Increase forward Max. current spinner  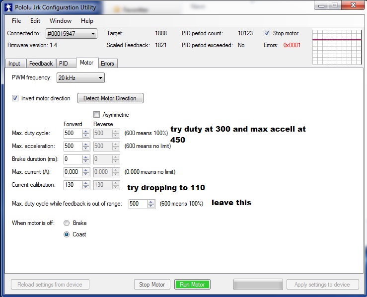click(x=86, y=170)
